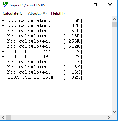Click the vertical scrollbar up arrow

coord(114,19)
